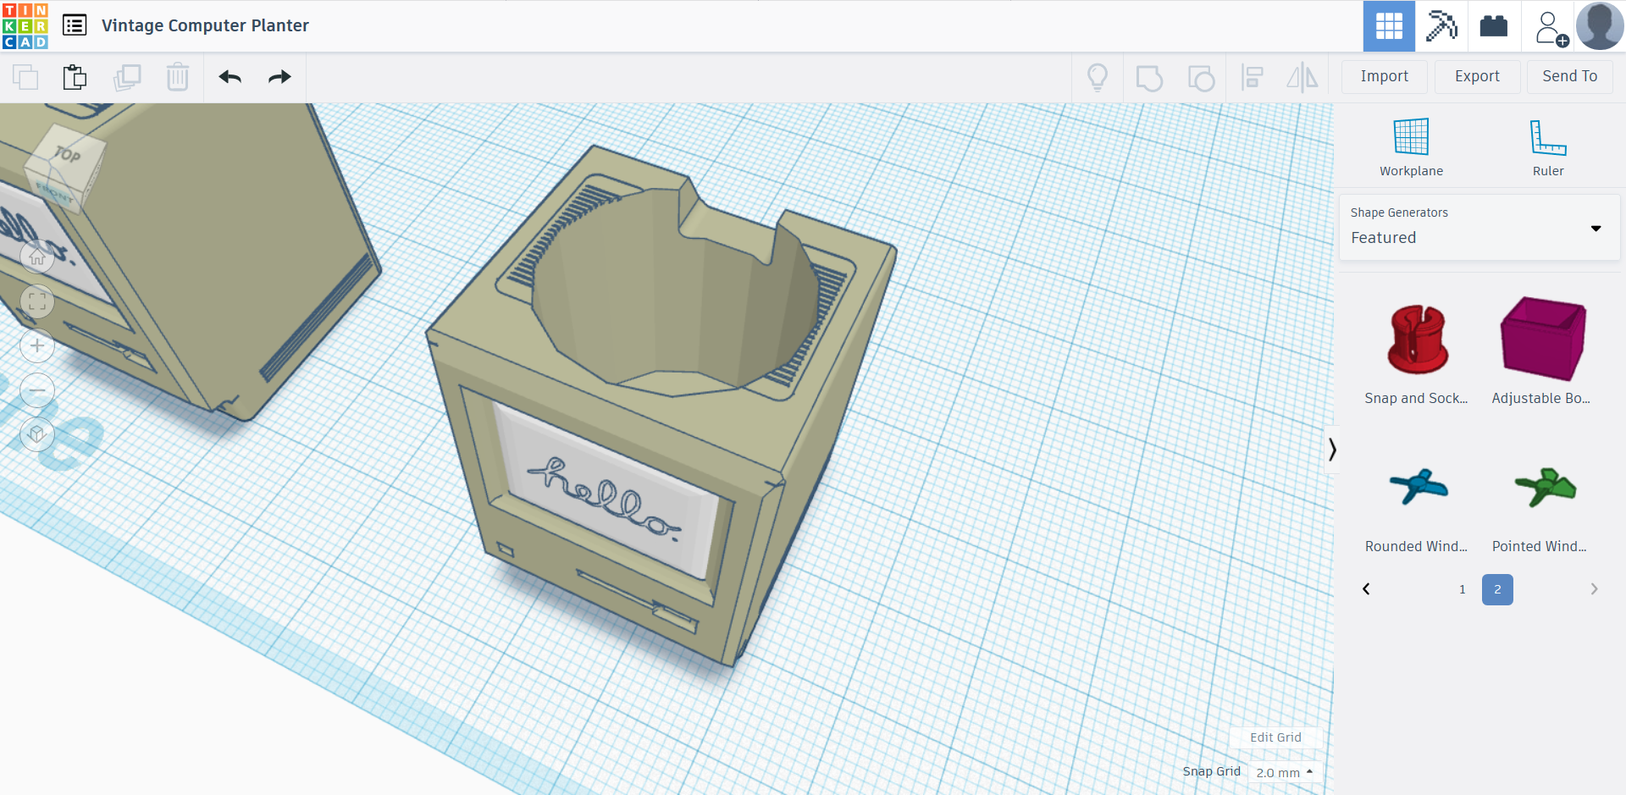This screenshot has width=1626, height=795.
Task: Click the Edit Grid button
Action: 1275,737
